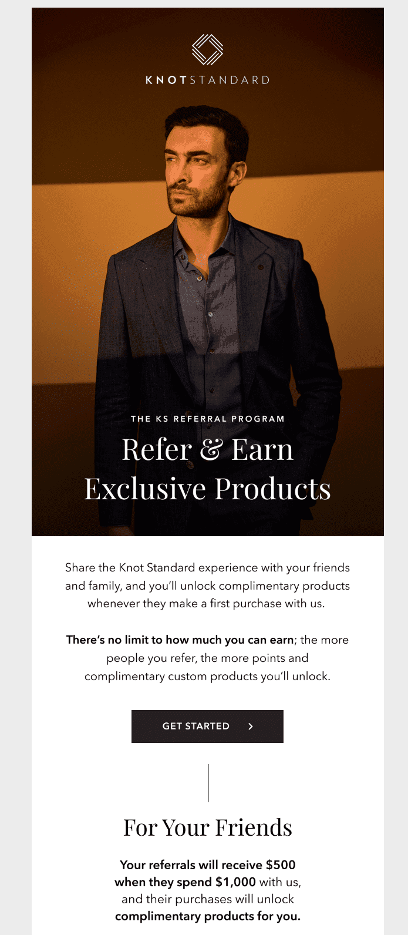Click "people you refer, the more points" line
Viewport: 408px width, 935px height.
207,658
